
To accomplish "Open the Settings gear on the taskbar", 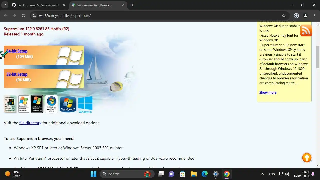I will (x=216, y=174).
